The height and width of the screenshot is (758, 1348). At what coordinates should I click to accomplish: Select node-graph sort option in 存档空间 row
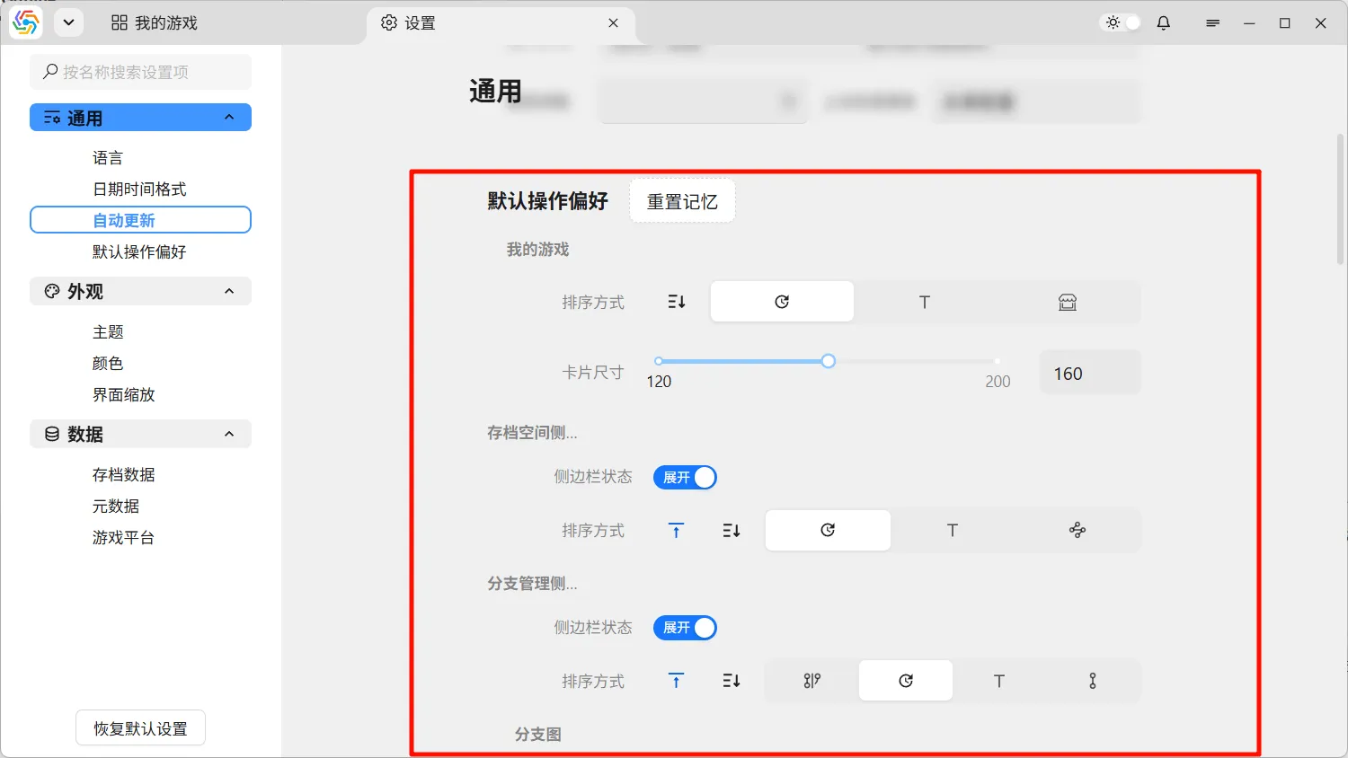1077,531
